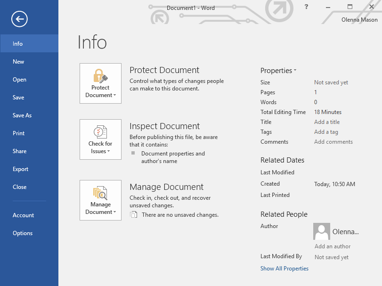This screenshot has height=286, width=382.
Task: Click the Add comments field
Action: point(333,142)
